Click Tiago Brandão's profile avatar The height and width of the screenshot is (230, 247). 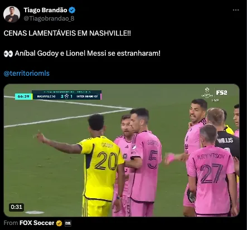point(12,14)
